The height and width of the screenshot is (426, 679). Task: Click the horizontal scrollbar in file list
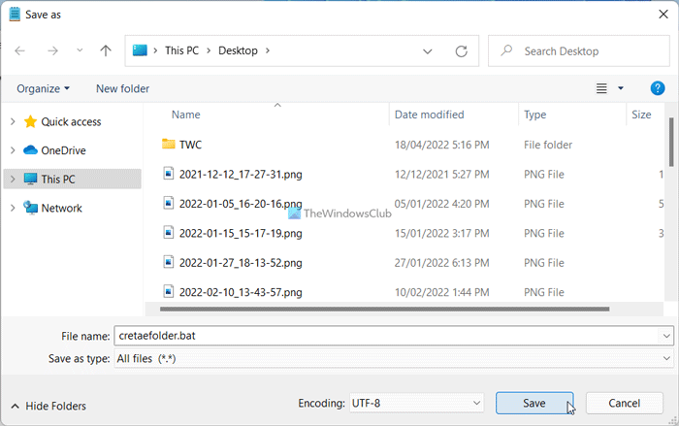coord(384,309)
